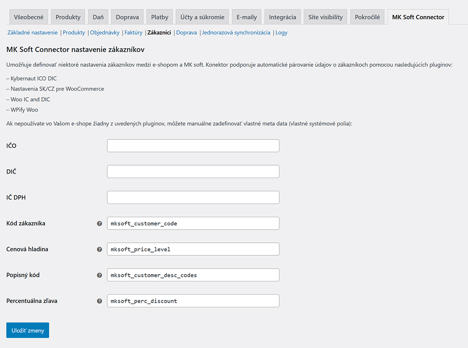This screenshot has width=468, height=348.
Task: Go to the Objednávky sub-section link
Action: point(105,33)
